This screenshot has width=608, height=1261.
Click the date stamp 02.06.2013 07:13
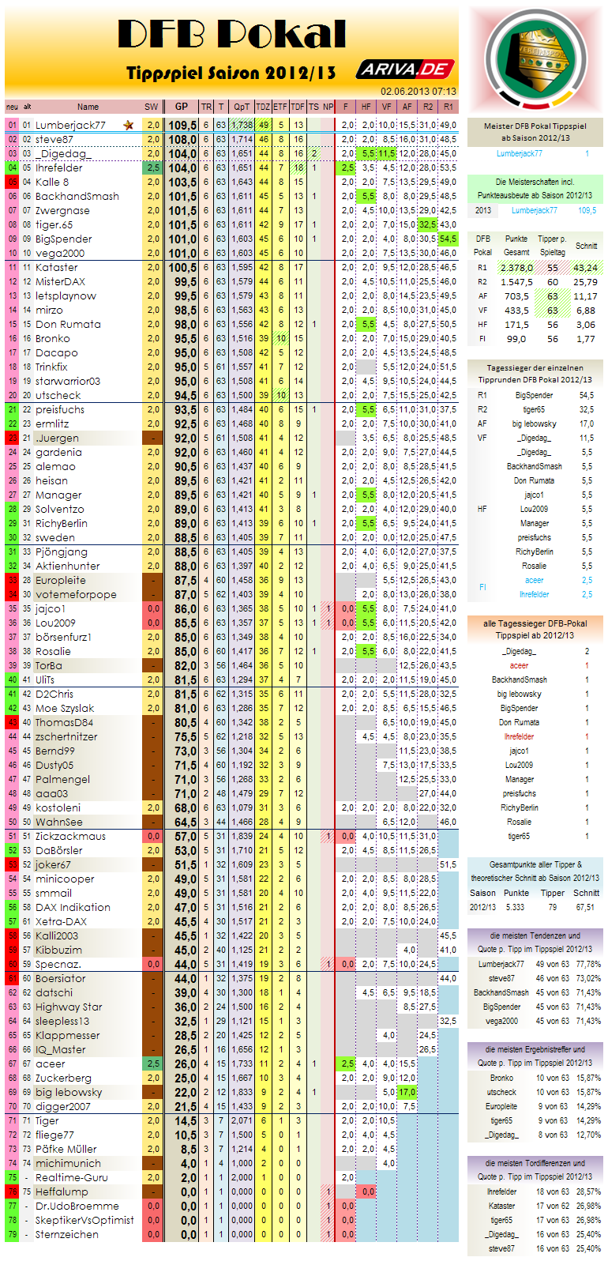click(418, 92)
